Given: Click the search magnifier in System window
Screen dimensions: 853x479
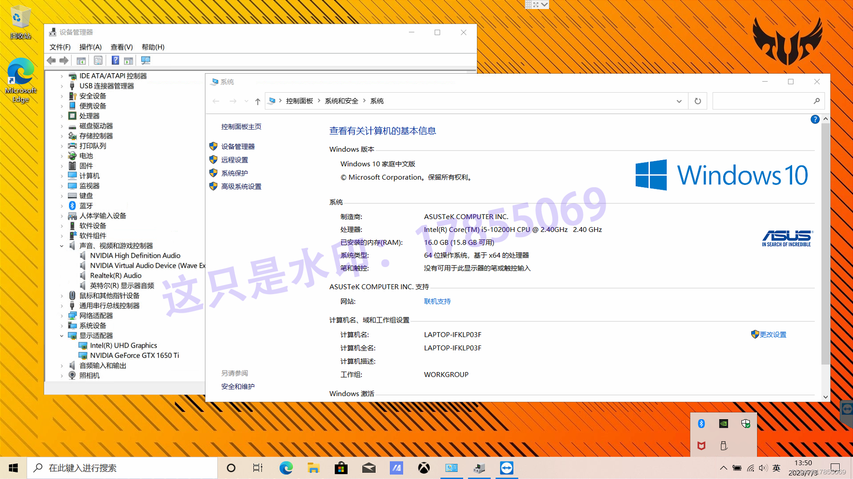Looking at the screenshot, I should coord(816,101).
